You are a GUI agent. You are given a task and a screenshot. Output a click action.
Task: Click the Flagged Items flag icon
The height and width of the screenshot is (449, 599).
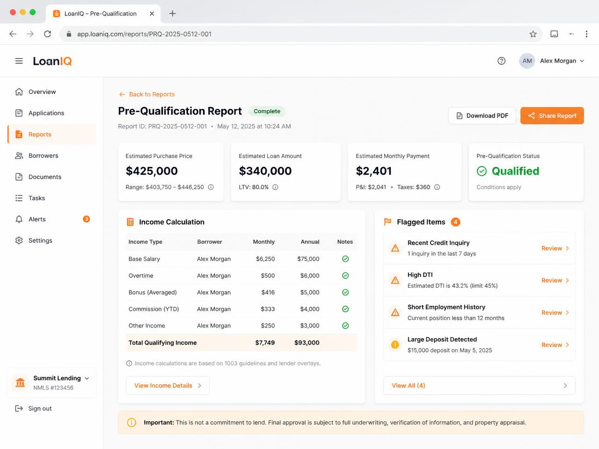click(x=388, y=222)
